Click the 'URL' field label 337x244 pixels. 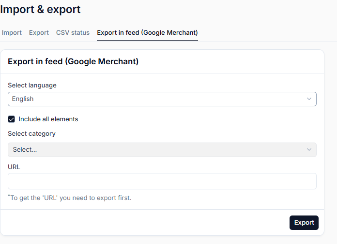pyautogui.click(x=14, y=167)
